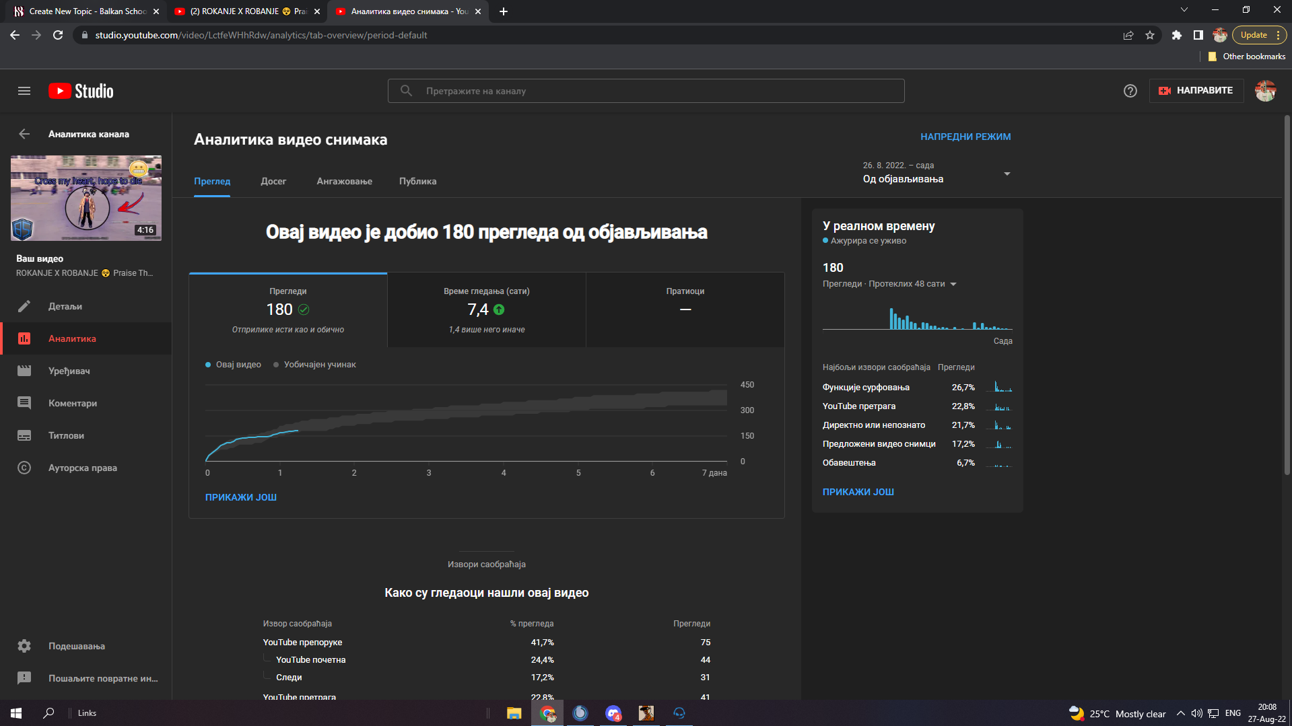The width and height of the screenshot is (1292, 726).
Task: Click the volume icon in system tray
Action: tap(1196, 713)
